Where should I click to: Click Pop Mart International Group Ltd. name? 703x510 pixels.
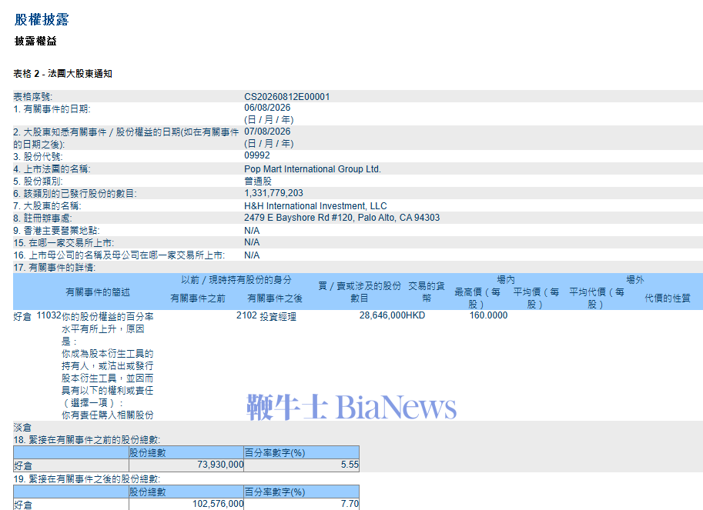click(313, 169)
